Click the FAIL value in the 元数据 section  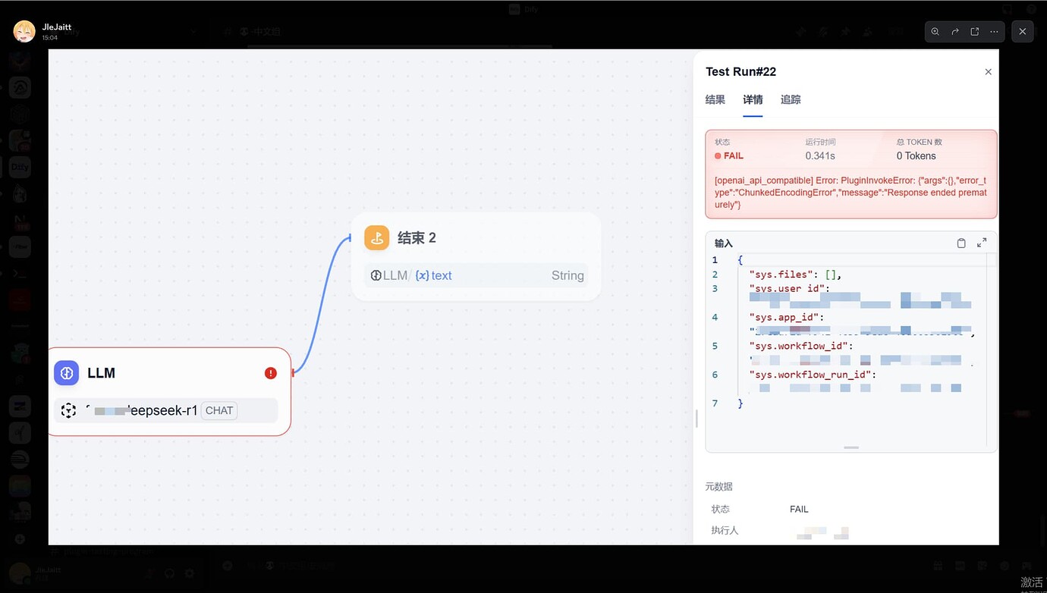coord(799,510)
